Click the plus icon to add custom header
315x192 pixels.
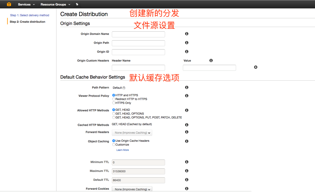coord(256,67)
